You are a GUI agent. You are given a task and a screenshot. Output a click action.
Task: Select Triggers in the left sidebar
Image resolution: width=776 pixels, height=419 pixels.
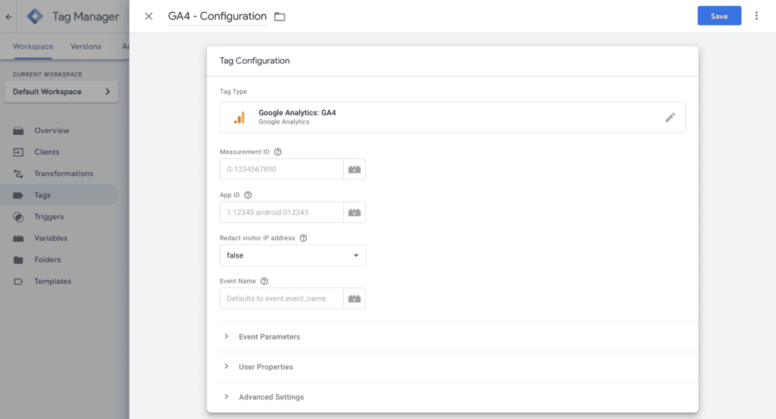click(x=48, y=217)
